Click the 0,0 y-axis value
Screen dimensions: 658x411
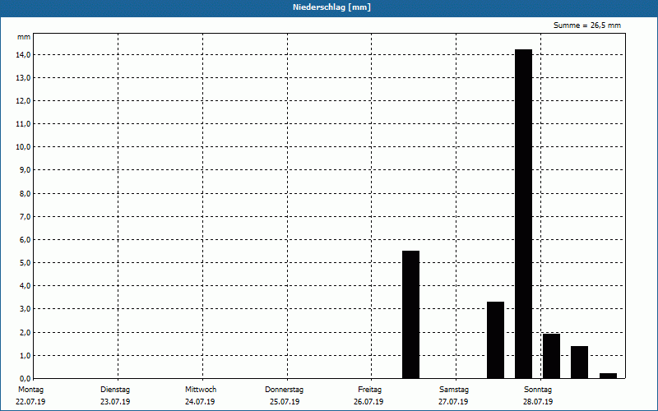click(25, 379)
